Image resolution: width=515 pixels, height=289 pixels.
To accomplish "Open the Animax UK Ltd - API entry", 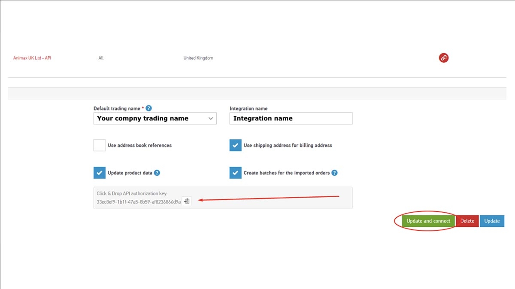I will click(x=32, y=57).
